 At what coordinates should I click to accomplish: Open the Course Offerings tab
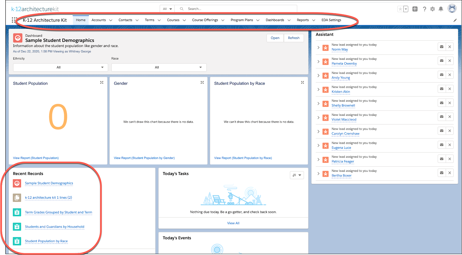(205, 20)
